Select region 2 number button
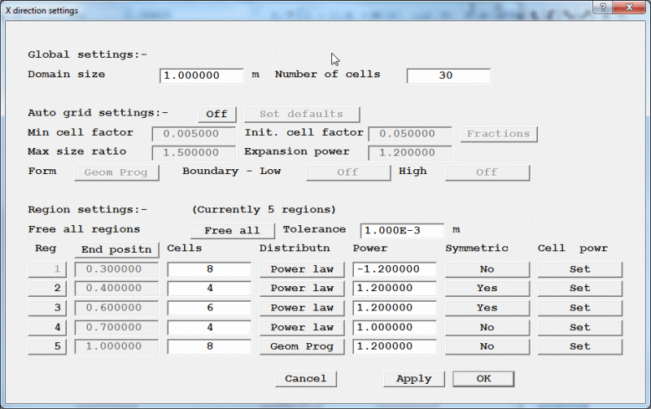The image size is (651, 409). pos(48,288)
